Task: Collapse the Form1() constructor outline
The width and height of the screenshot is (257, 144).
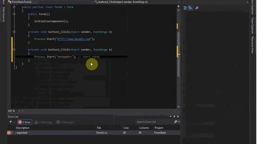Action: pyautogui.click(x=14, y=14)
